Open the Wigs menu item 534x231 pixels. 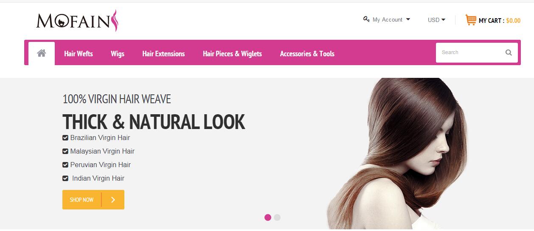(118, 54)
